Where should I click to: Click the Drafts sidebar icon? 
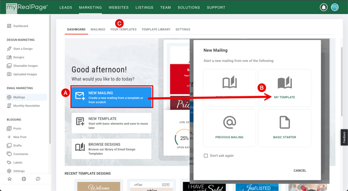[9, 145]
